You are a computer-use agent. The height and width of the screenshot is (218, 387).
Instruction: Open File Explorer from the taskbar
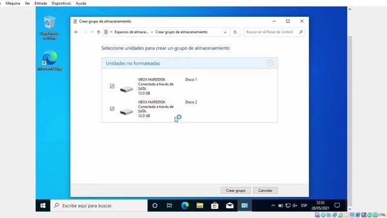[x=200, y=205]
